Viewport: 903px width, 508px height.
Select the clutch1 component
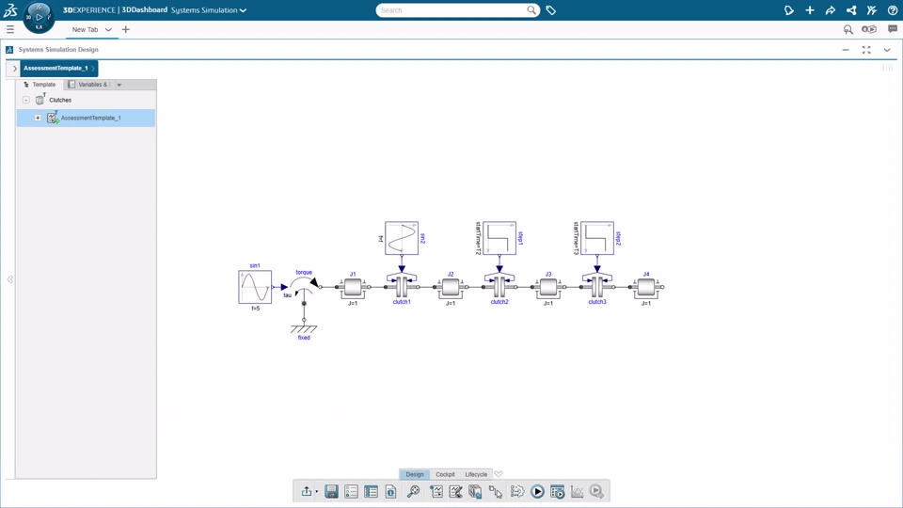click(x=402, y=286)
